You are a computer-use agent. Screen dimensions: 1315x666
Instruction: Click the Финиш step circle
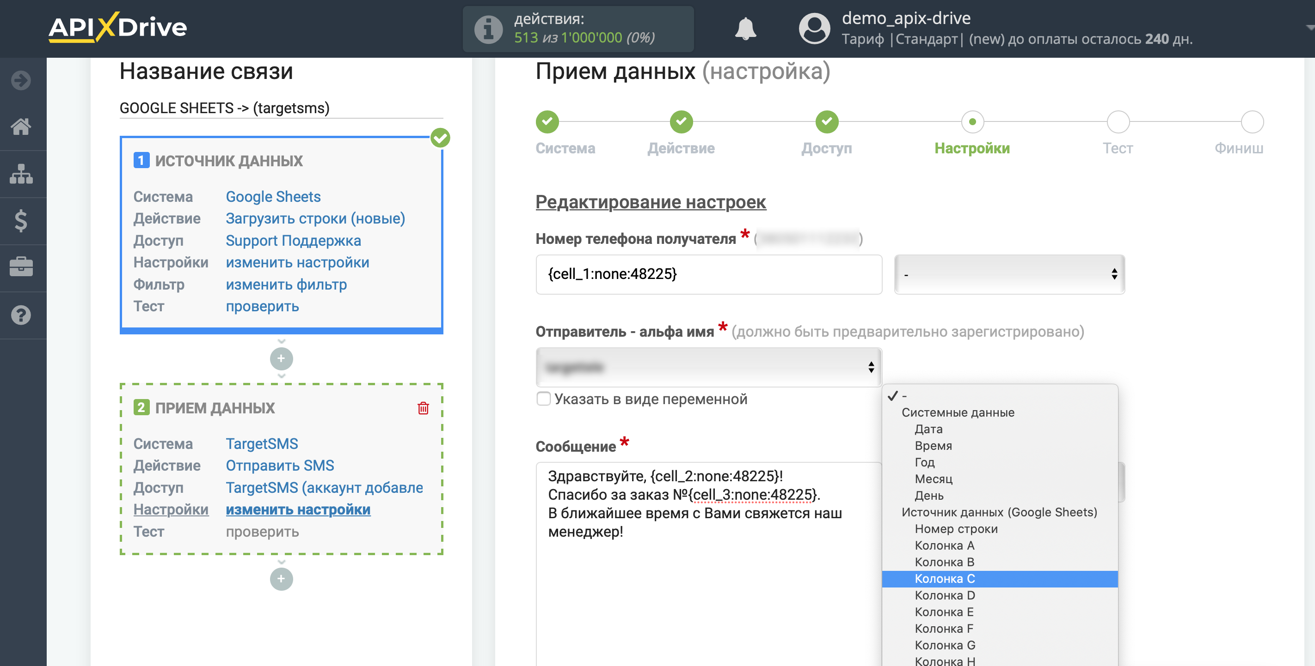click(1252, 121)
